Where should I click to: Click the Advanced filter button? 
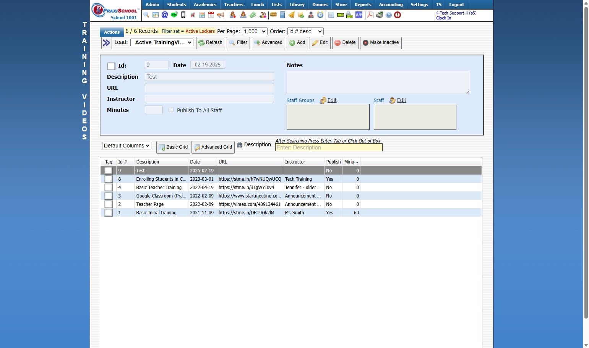pos(268,43)
